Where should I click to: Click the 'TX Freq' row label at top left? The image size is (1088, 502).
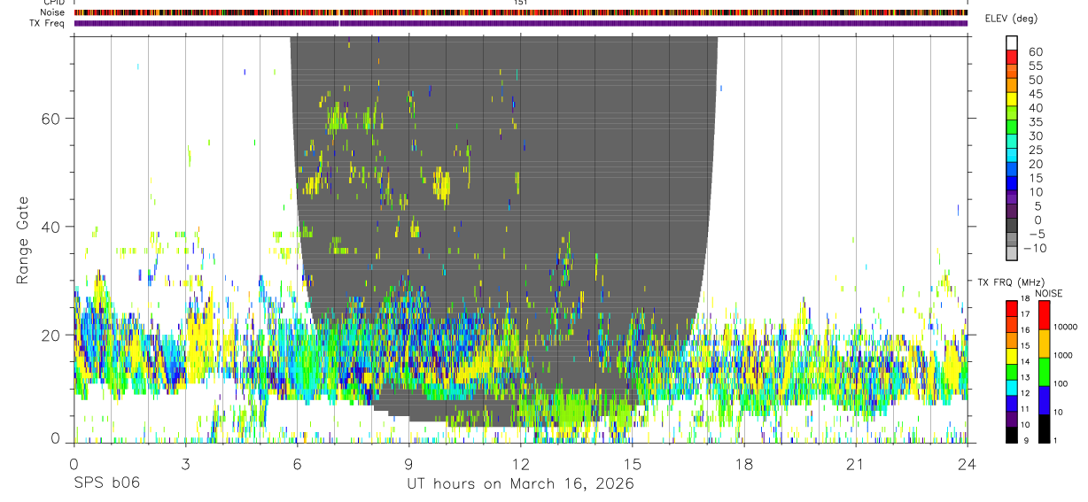click(x=47, y=23)
